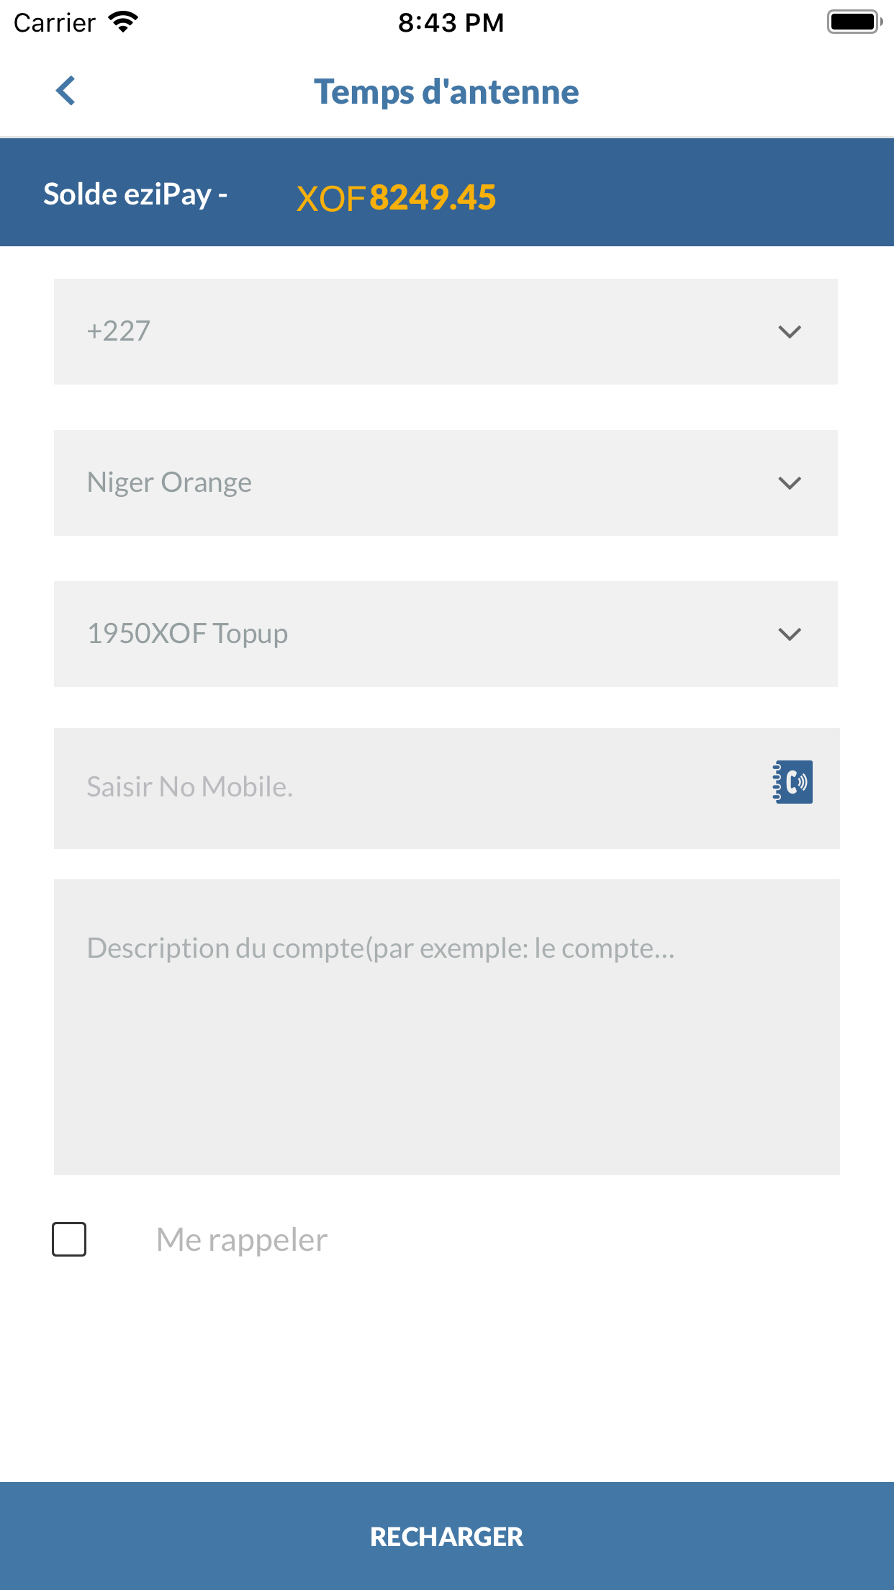The width and height of the screenshot is (894, 1590).
Task: Enable the Me rappeler option
Action: (x=69, y=1239)
